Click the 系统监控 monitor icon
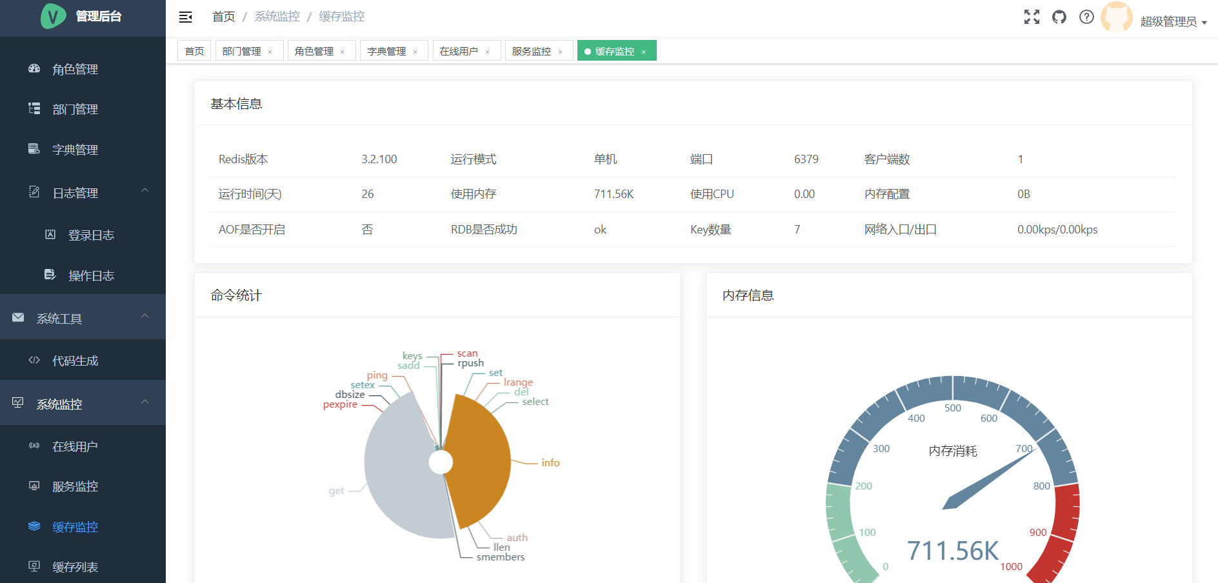 18,403
